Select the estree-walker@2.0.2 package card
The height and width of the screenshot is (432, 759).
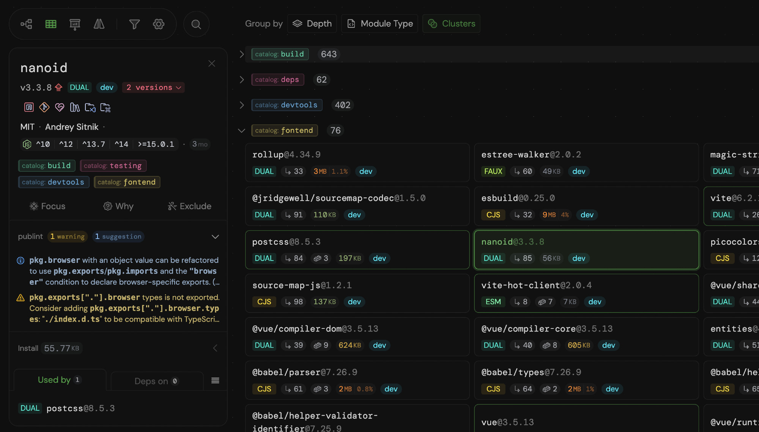tap(586, 163)
